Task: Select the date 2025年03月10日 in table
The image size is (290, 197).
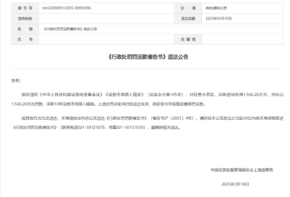Action: pos(218,18)
